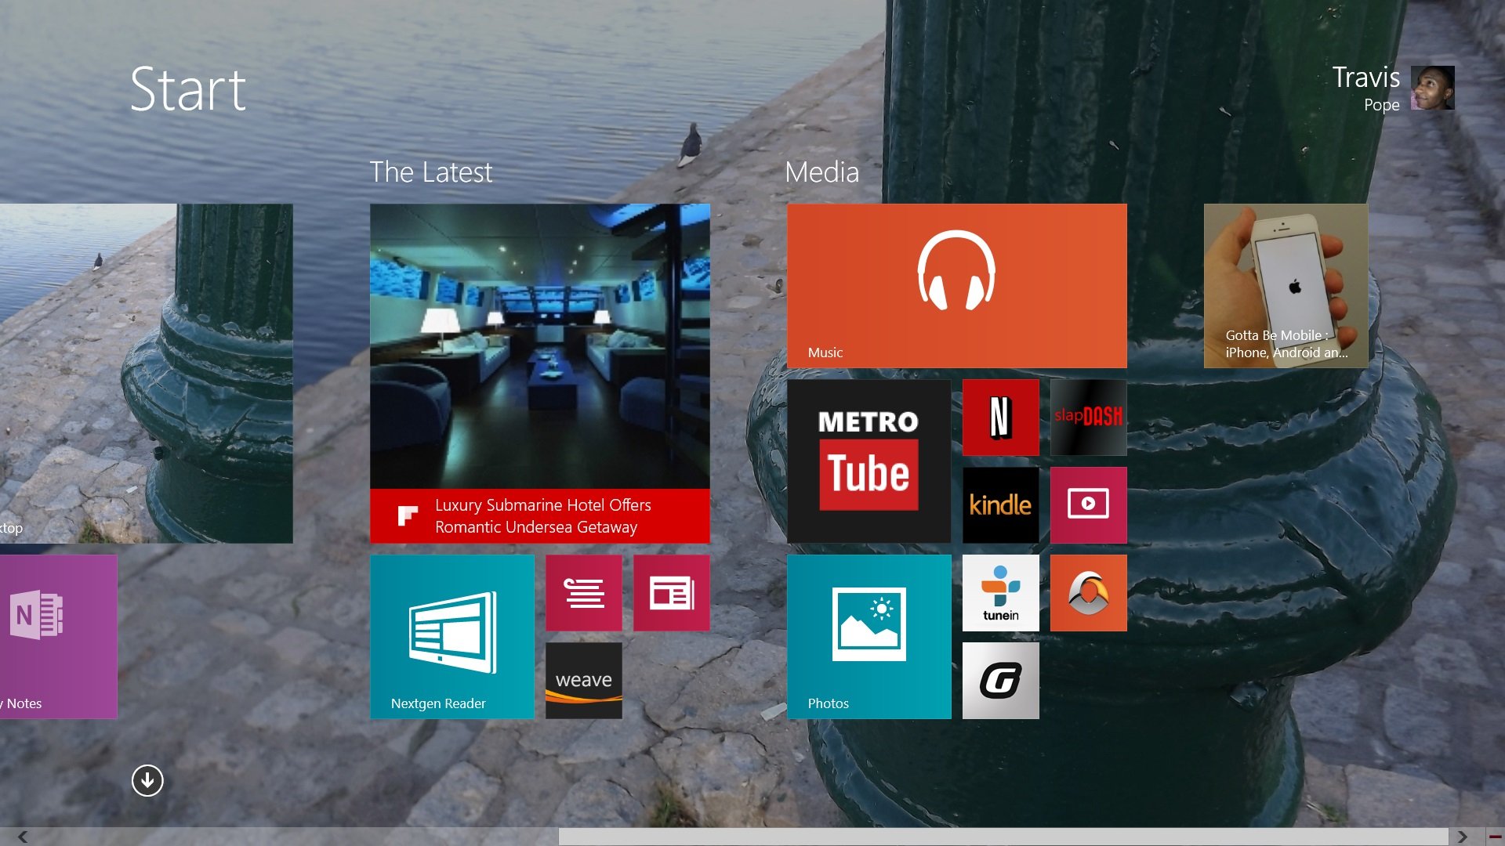1505x846 pixels.
Task: Open the Reading List tile
Action: pos(584,593)
